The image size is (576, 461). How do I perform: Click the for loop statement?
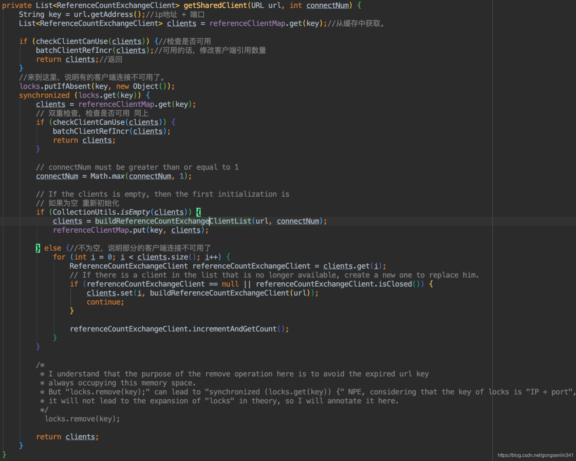tap(142, 257)
